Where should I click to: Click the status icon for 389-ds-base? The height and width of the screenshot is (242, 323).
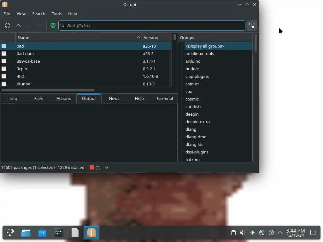coord(4,61)
